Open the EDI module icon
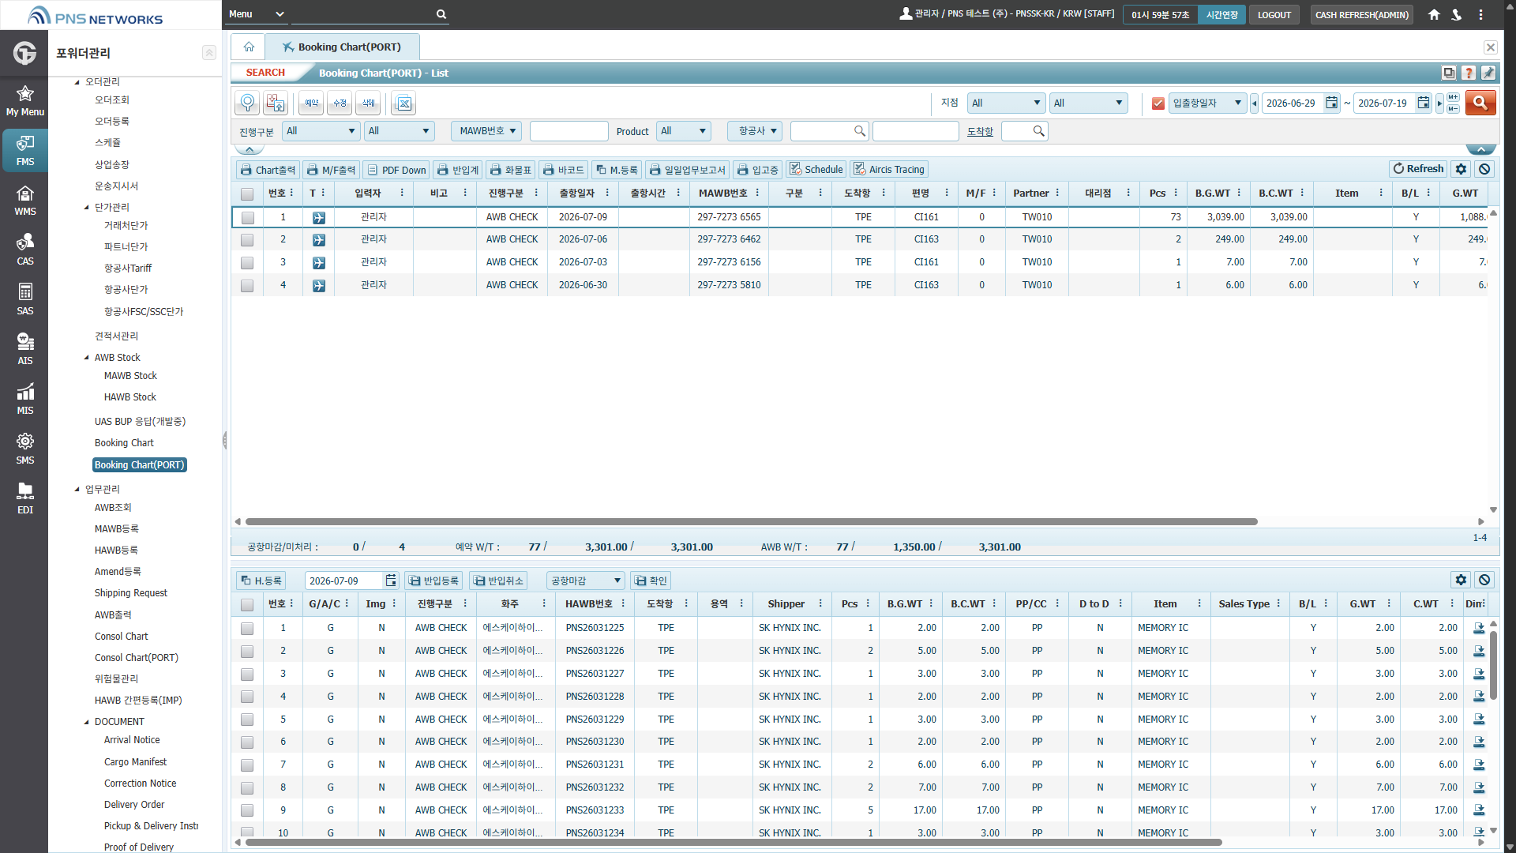Screen dimensions: 1516x853 (24, 498)
